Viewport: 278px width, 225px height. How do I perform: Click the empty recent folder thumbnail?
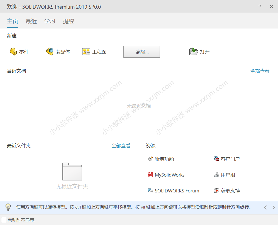[72, 172]
